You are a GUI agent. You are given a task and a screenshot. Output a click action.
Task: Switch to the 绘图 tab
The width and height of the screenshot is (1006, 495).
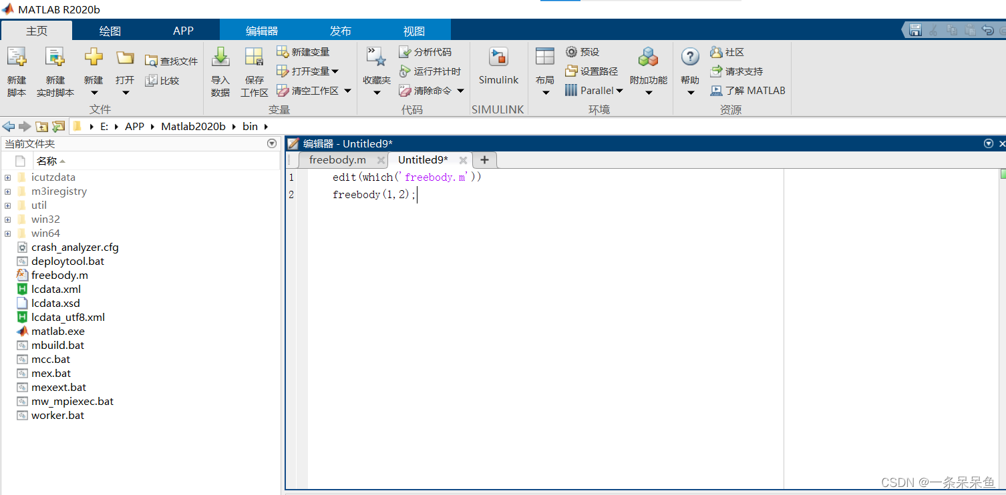tap(110, 31)
